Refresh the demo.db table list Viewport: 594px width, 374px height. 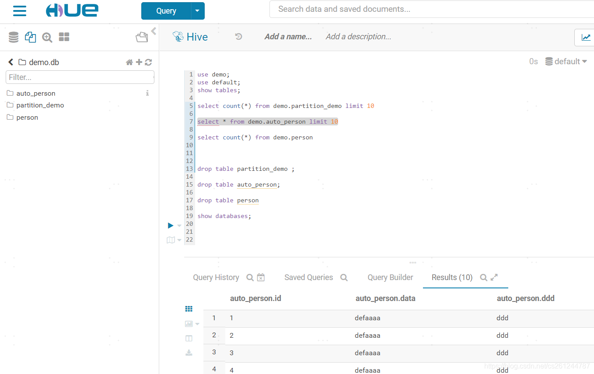point(148,62)
